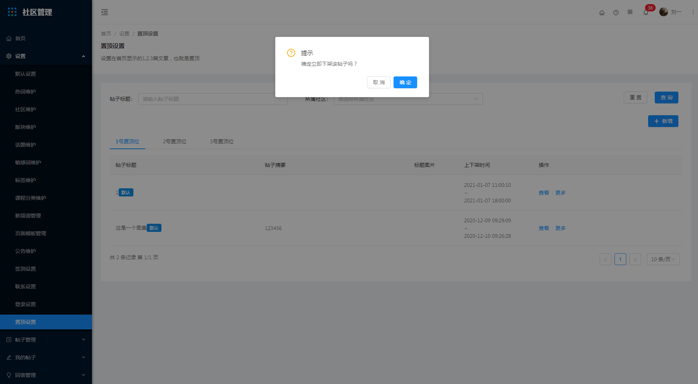The height and width of the screenshot is (384, 698).
Task: Switch to 3号置顶位 tab
Action: point(222,141)
